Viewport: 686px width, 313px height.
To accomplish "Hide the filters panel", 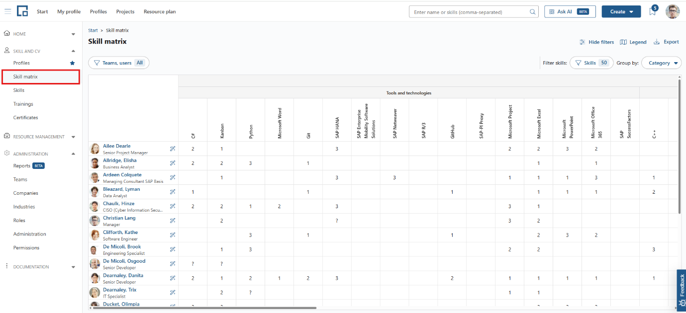I will pos(597,42).
